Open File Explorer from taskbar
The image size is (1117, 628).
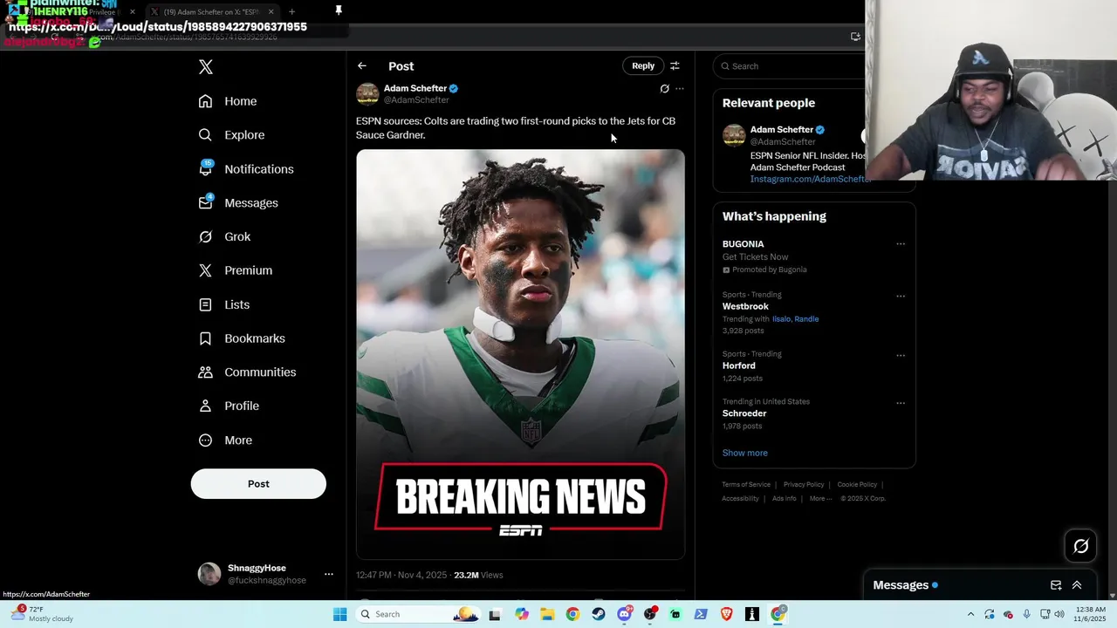pyautogui.click(x=546, y=614)
